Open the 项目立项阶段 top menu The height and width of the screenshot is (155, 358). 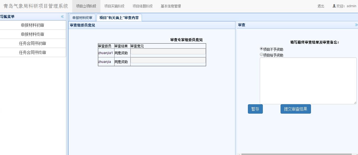[86, 6]
